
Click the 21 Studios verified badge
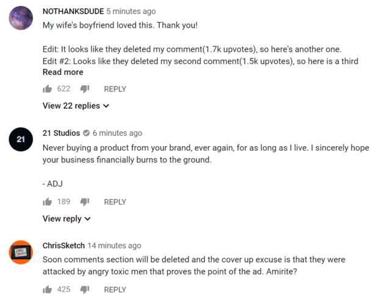87,133
